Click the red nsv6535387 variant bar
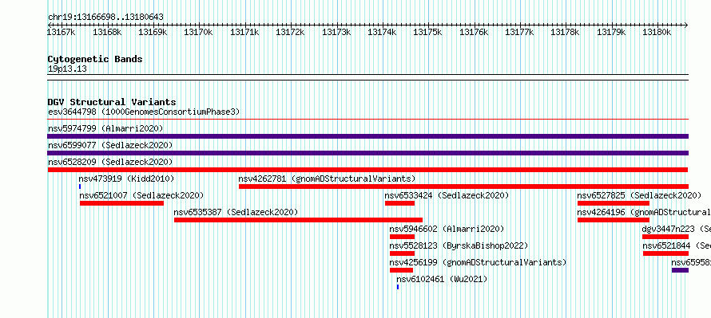This screenshot has width=711, height=318. pyautogui.click(x=298, y=220)
